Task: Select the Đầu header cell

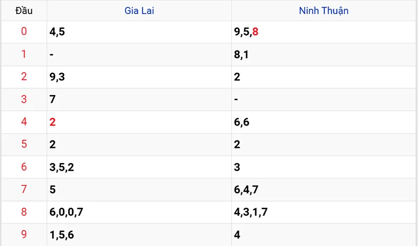Action: click(x=24, y=10)
